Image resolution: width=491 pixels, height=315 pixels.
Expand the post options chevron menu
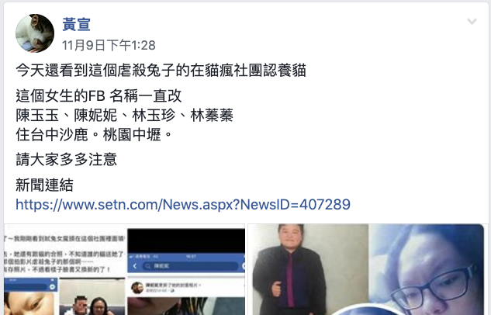472,21
